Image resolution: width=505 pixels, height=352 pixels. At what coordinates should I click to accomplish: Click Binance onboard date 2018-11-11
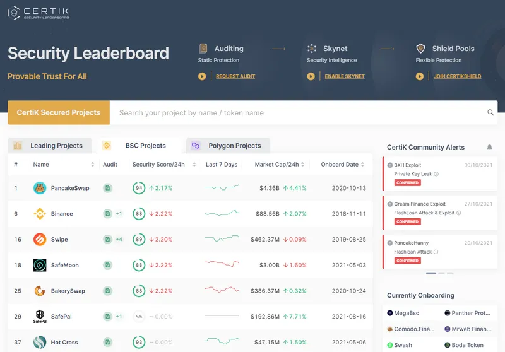tap(349, 214)
